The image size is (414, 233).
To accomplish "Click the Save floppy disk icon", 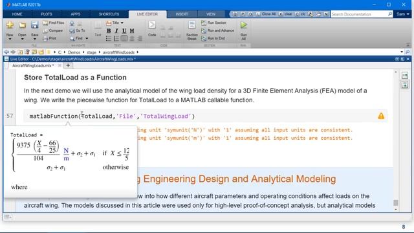I will (34, 25).
